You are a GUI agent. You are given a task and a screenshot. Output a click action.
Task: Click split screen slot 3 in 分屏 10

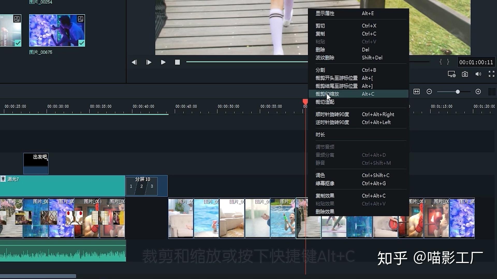[x=152, y=186]
